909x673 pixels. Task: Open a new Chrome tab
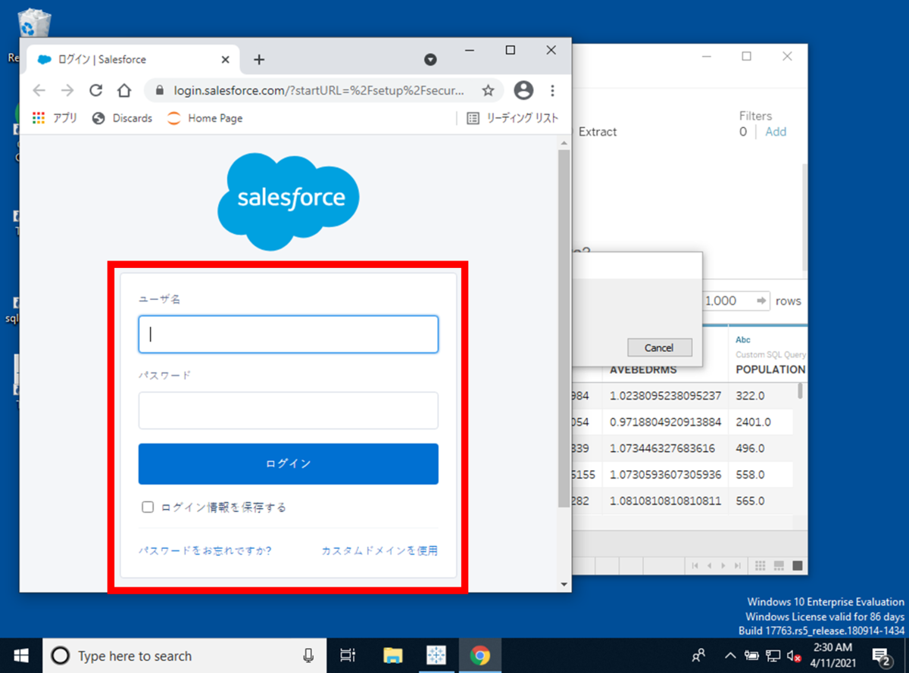pos(259,60)
